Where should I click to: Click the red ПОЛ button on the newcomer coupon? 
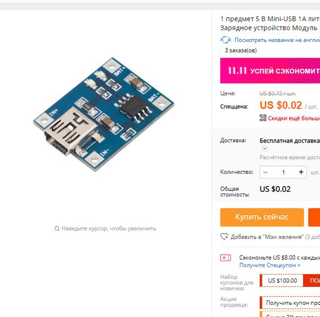pyautogui.click(x=312, y=280)
